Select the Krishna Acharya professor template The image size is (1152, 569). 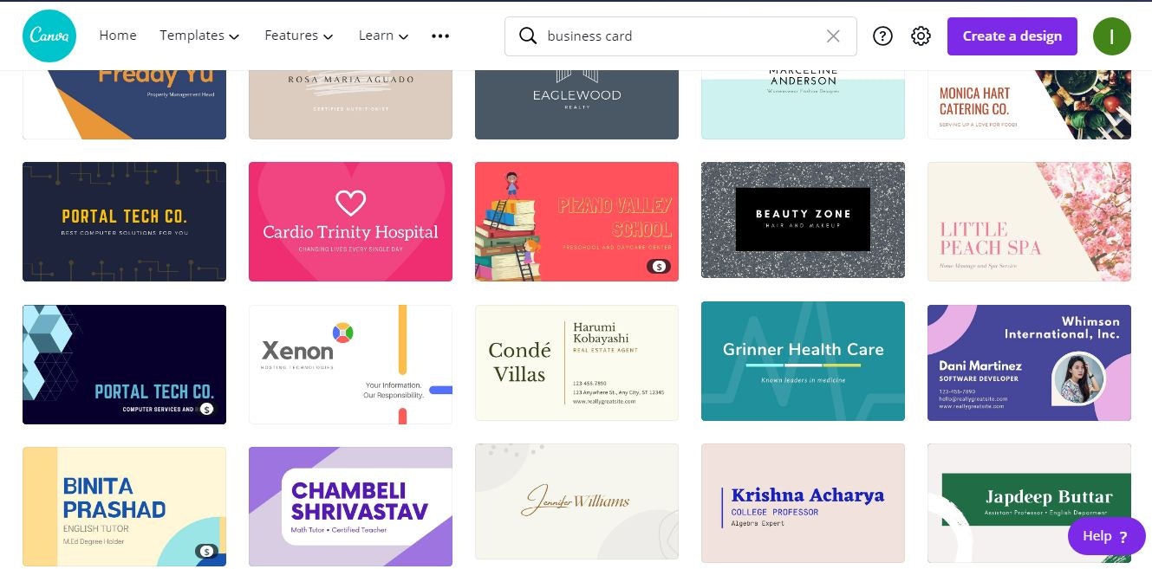pyautogui.click(x=803, y=503)
